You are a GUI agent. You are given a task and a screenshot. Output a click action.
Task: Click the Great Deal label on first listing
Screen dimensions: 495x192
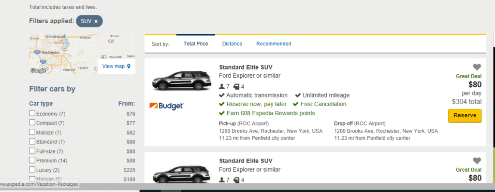pos(468,76)
